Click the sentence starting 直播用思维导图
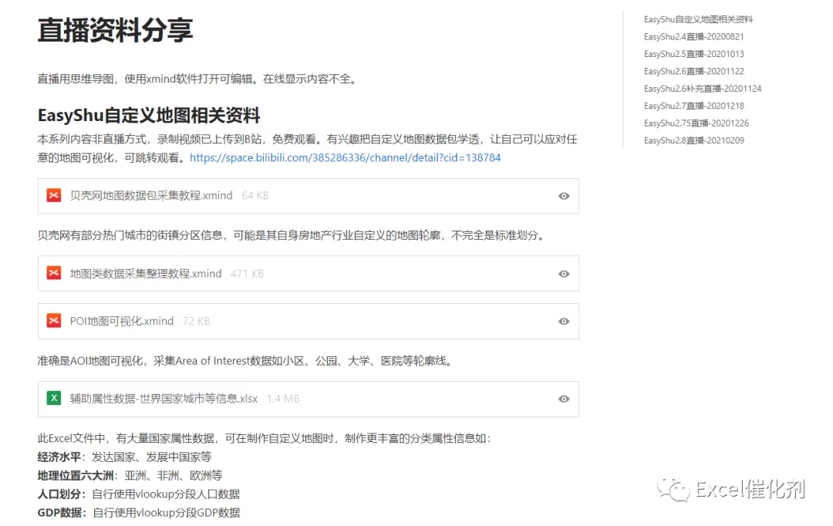 (x=199, y=79)
